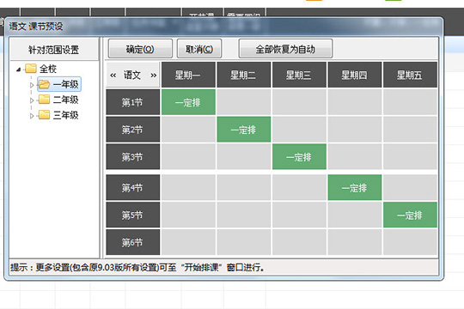Viewport: 464px width, 309px height.
Task: Toggle empty cell 星期四 第3节
Action: [x=355, y=156]
